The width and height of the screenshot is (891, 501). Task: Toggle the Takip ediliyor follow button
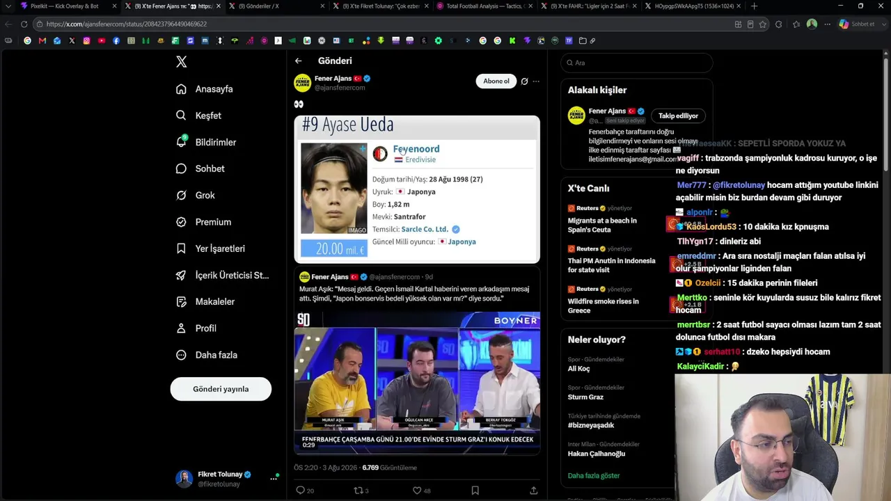[x=678, y=116]
